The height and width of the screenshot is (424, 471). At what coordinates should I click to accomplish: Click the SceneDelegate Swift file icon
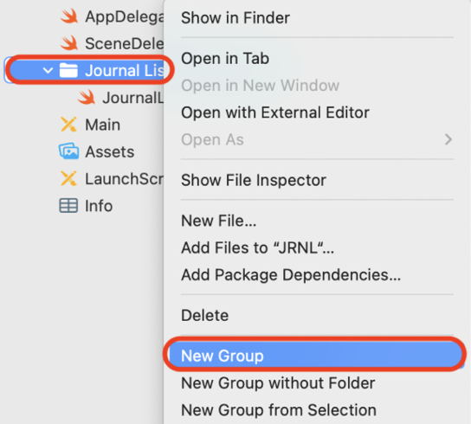(x=69, y=43)
